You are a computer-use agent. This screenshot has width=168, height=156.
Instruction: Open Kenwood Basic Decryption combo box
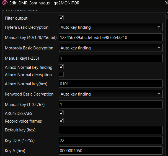click(111, 94)
